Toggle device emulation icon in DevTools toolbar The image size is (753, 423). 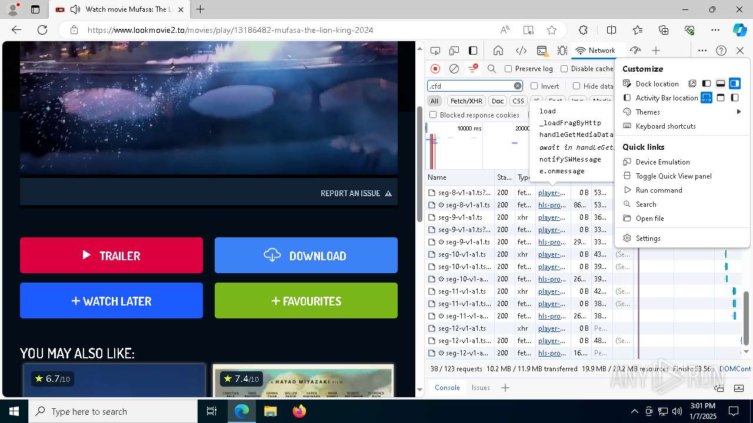click(x=454, y=51)
